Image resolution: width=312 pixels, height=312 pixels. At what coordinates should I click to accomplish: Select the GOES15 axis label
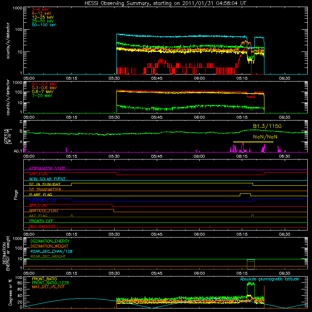8,136
